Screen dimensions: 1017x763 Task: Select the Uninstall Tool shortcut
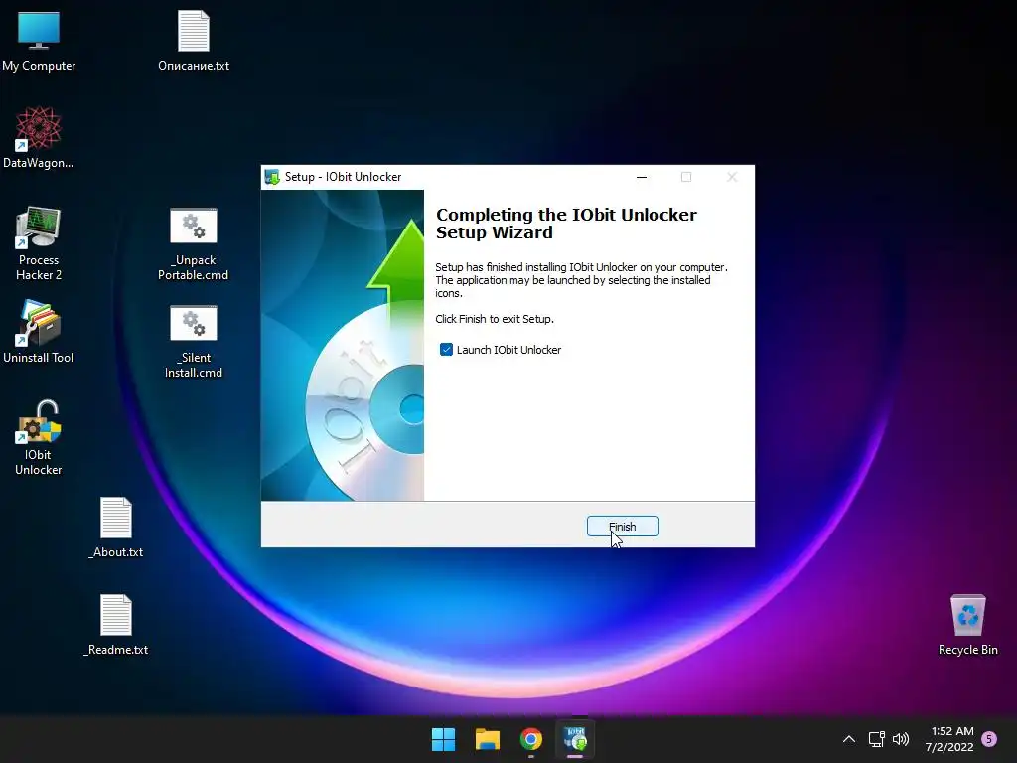click(39, 332)
